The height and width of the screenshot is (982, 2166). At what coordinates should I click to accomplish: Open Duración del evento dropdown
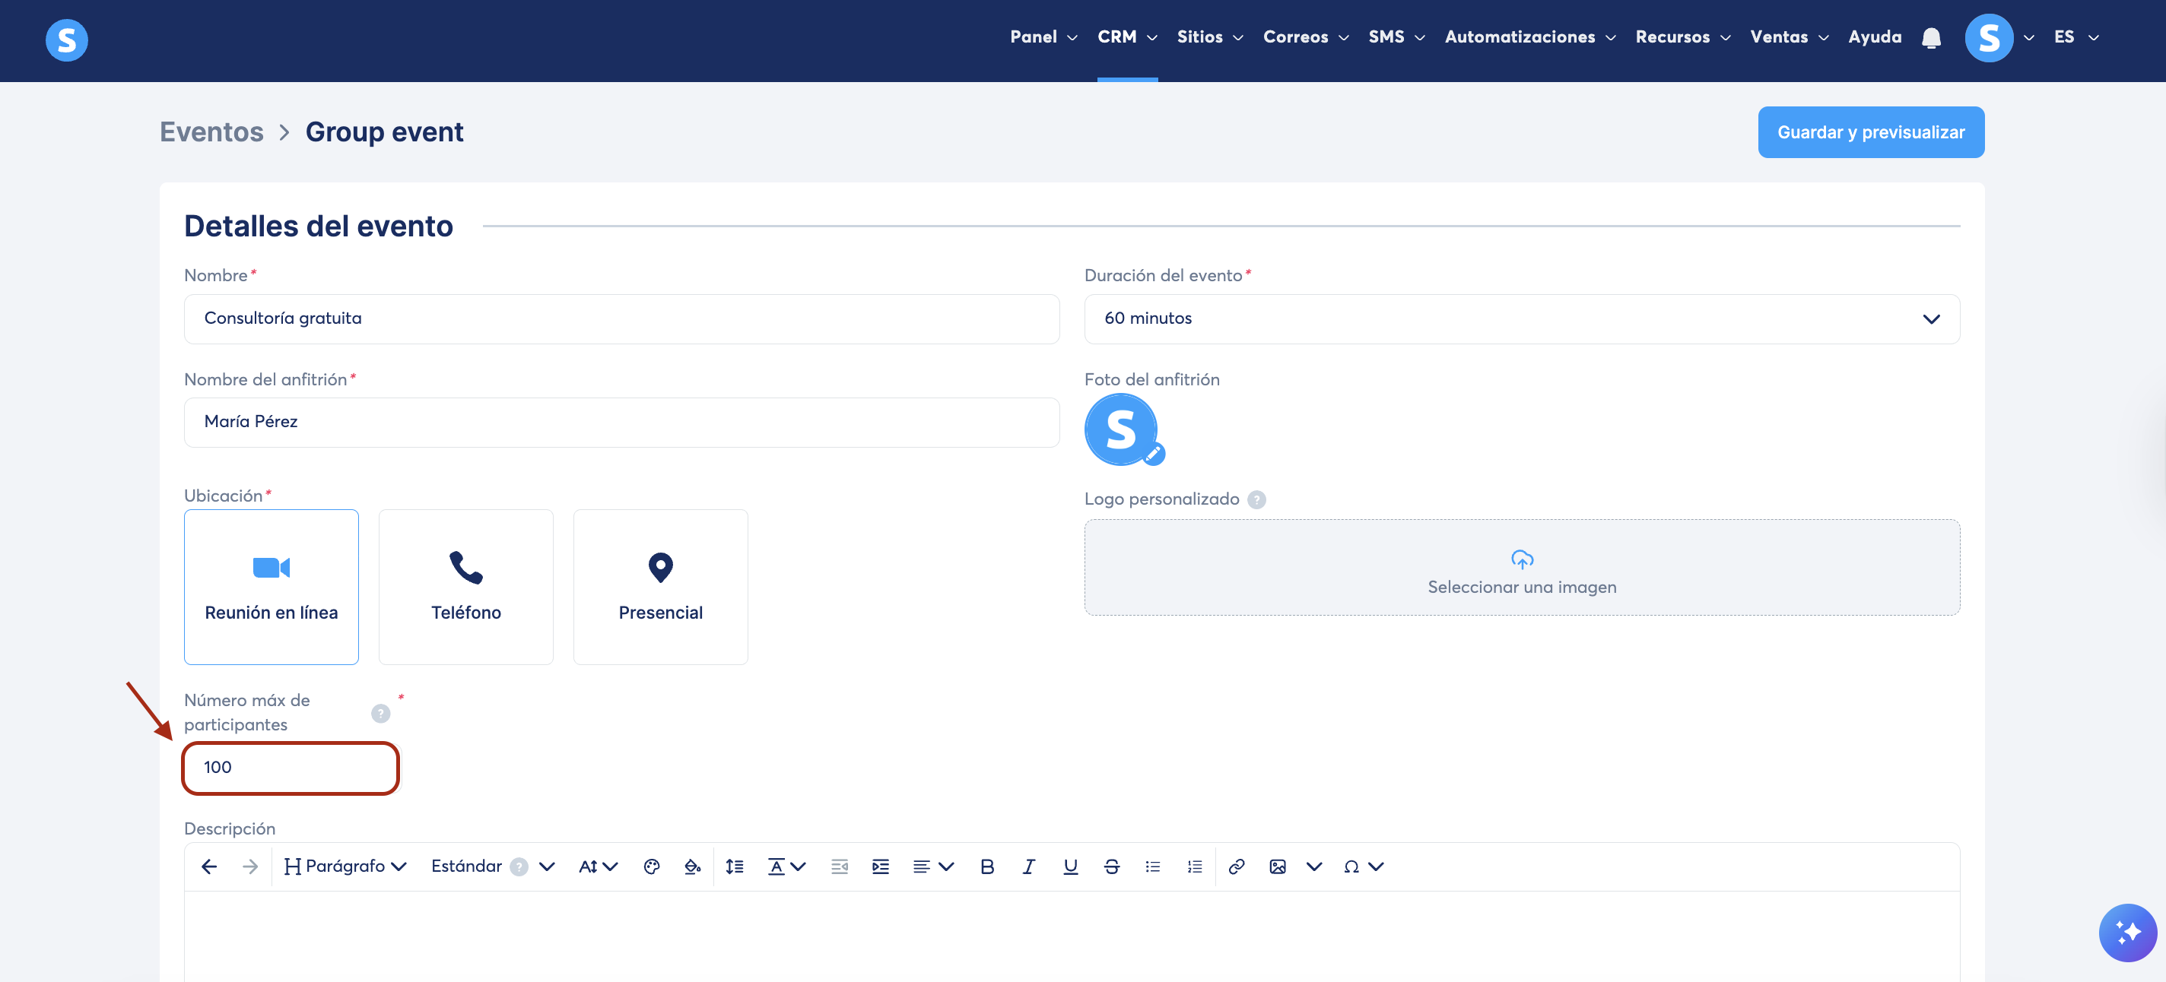pos(1521,318)
